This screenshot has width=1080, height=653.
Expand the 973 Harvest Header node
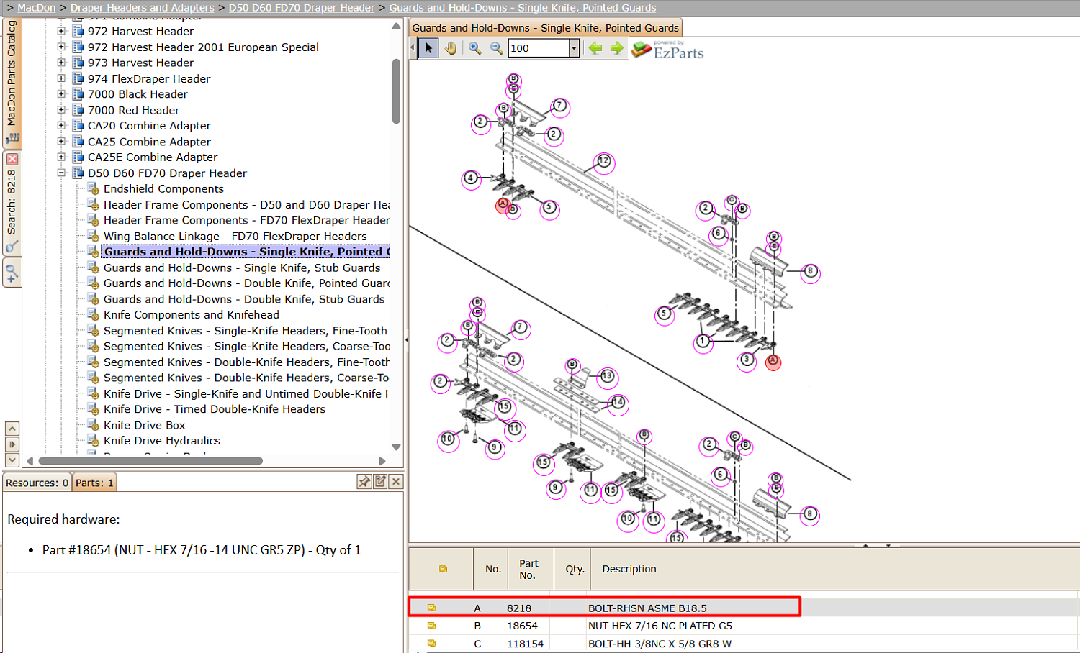pyautogui.click(x=61, y=63)
